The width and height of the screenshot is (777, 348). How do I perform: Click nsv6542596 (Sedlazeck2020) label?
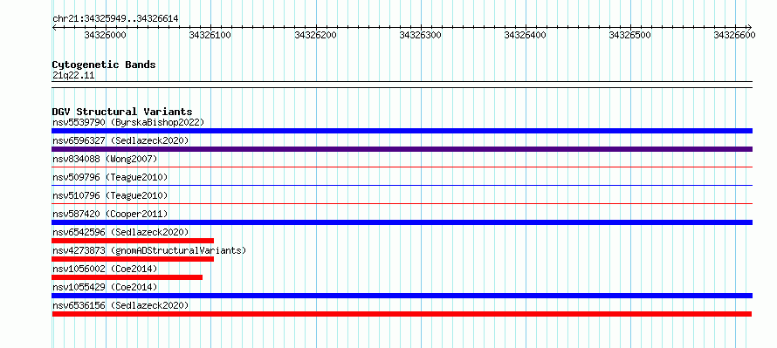click(x=120, y=232)
